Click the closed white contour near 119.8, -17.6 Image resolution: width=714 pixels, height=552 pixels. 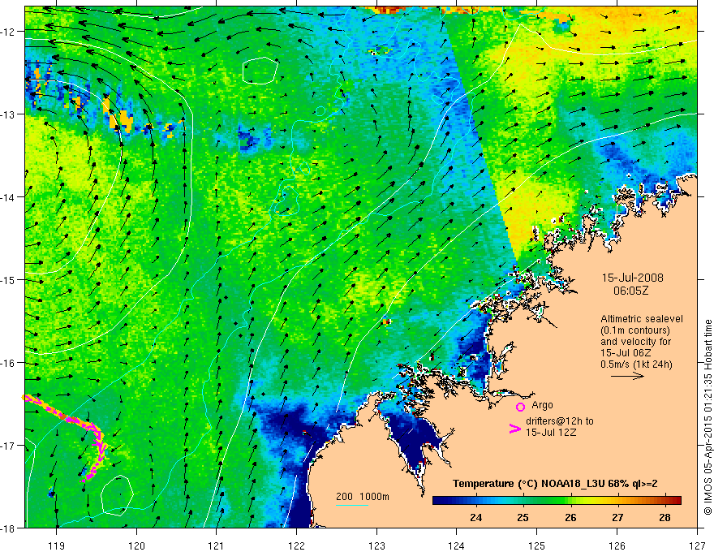coord(117,495)
